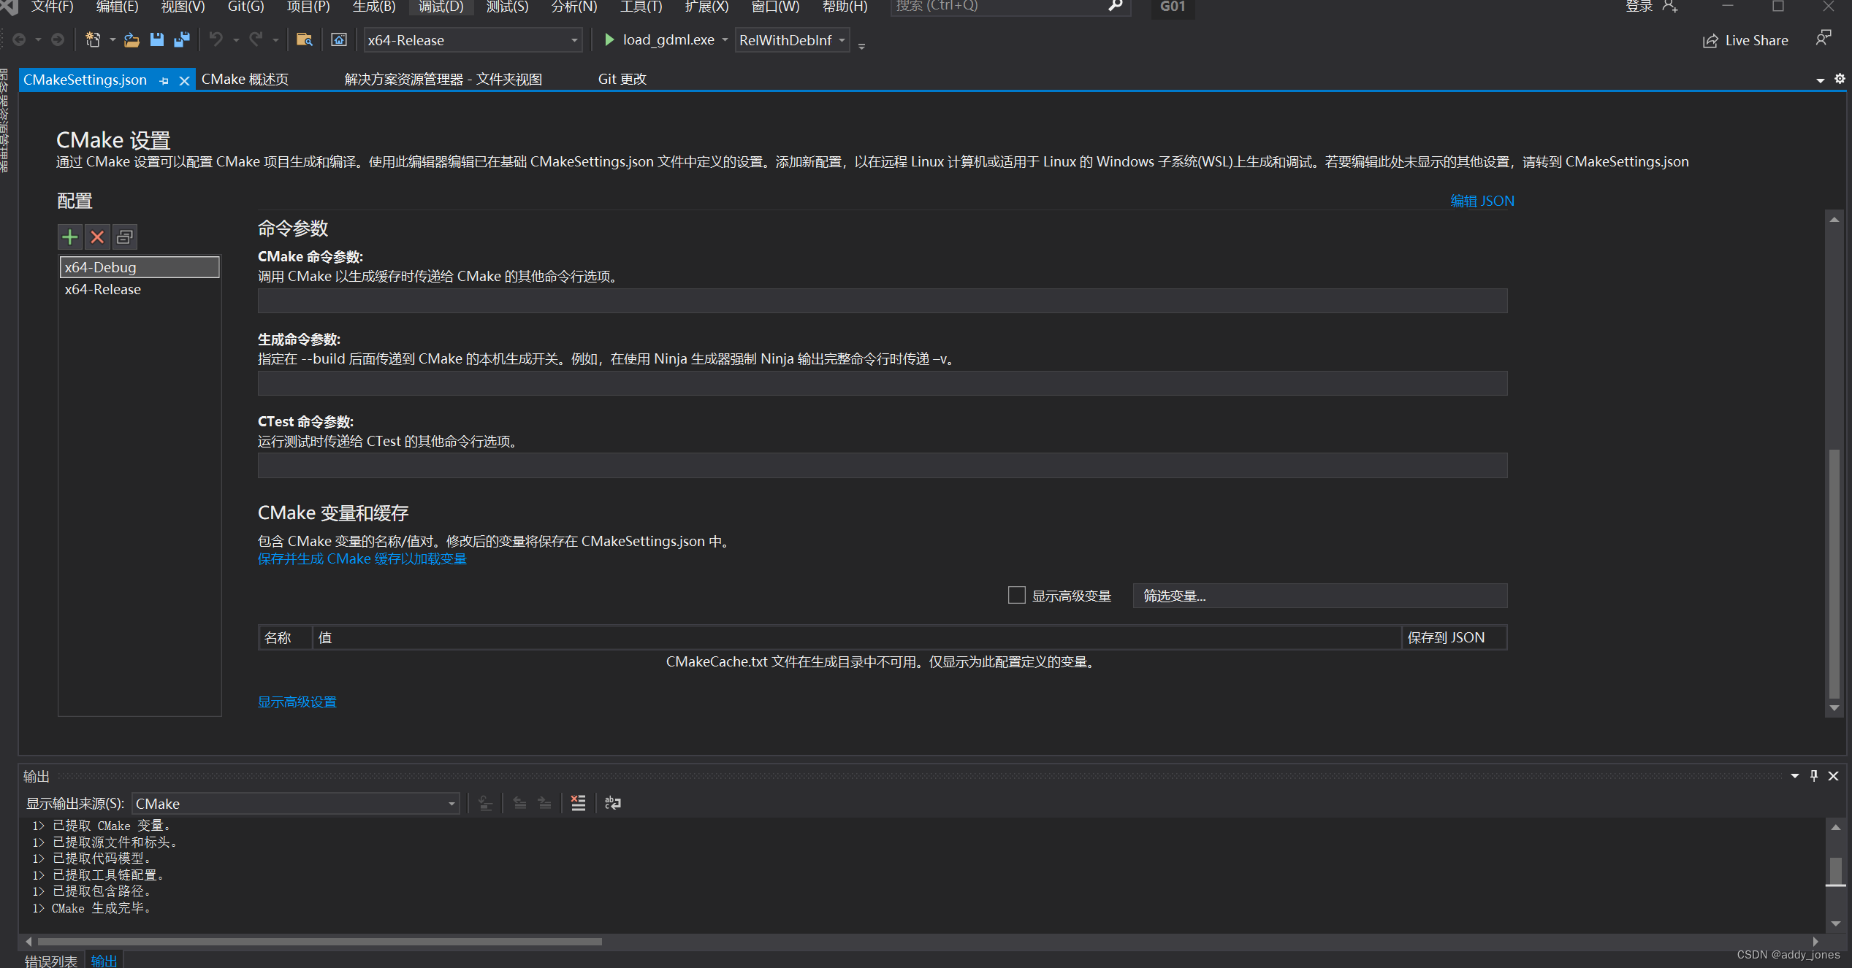Clear all output in the Output panel
This screenshot has height=968, width=1852.
click(578, 803)
